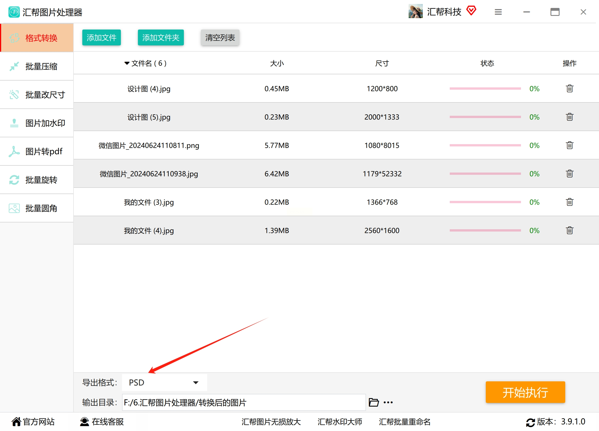Click the red VIP diamond icon
The height and width of the screenshot is (431, 599).
point(471,11)
